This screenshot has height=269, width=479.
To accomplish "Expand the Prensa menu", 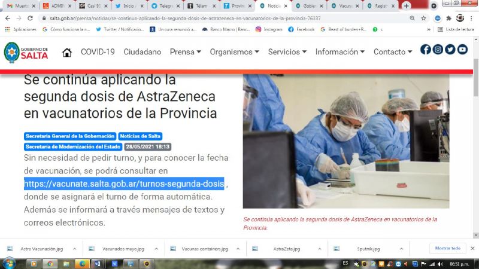I will coord(186,52).
